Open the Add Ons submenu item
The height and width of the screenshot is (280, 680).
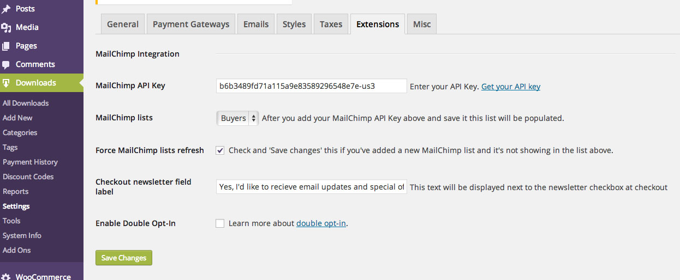click(17, 250)
